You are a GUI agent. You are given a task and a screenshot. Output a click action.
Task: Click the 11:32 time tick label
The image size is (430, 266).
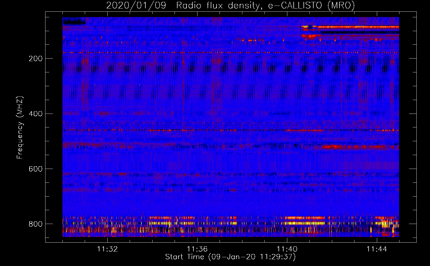coord(107,249)
